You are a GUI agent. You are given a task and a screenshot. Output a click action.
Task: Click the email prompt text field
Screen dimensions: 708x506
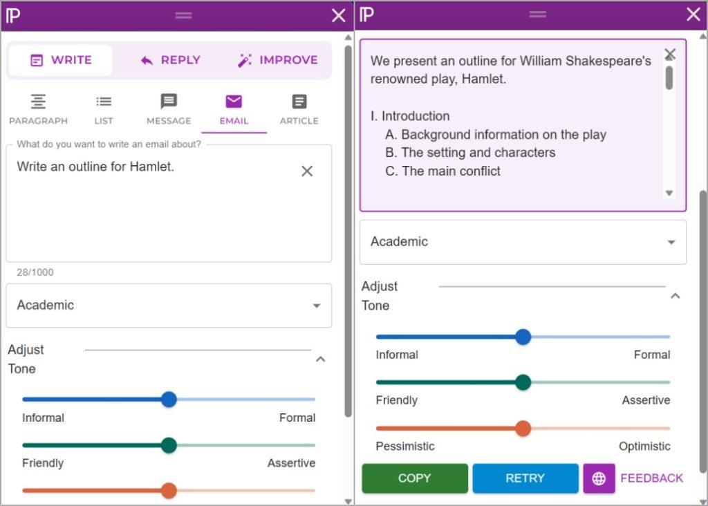[169, 203]
